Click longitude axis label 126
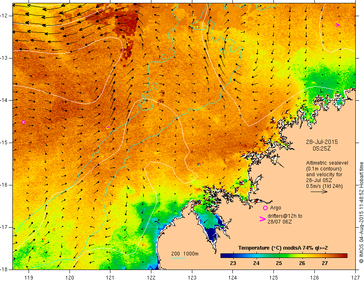Screen dimensions: 364x282 (314, 277)
